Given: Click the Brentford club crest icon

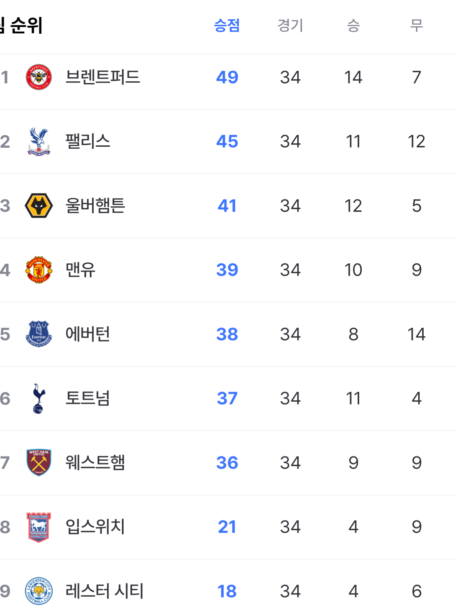Looking at the screenshot, I should 39,77.
